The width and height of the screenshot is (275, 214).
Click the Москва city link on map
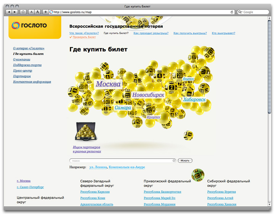[108, 84]
